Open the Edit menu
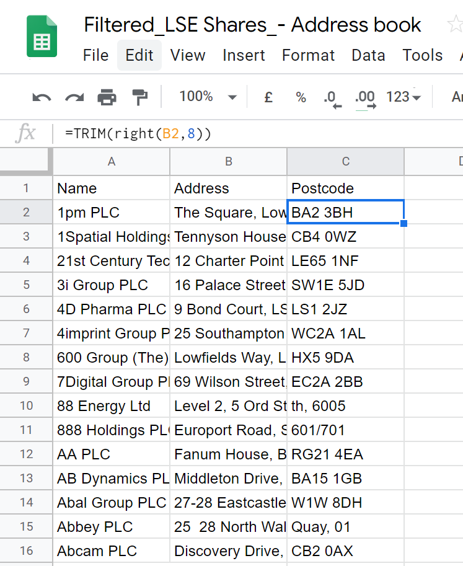This screenshot has height=566, width=463. tap(139, 55)
